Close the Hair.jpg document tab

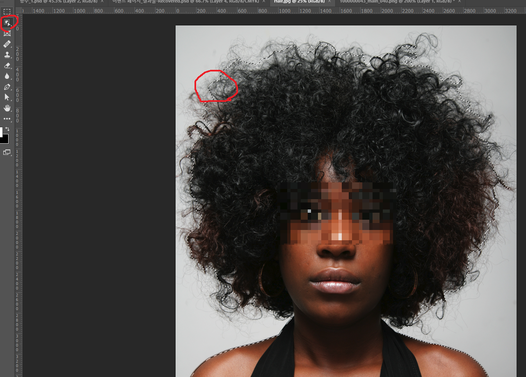click(329, 1)
